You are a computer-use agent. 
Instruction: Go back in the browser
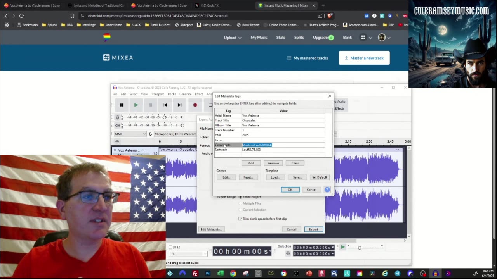click(6, 16)
